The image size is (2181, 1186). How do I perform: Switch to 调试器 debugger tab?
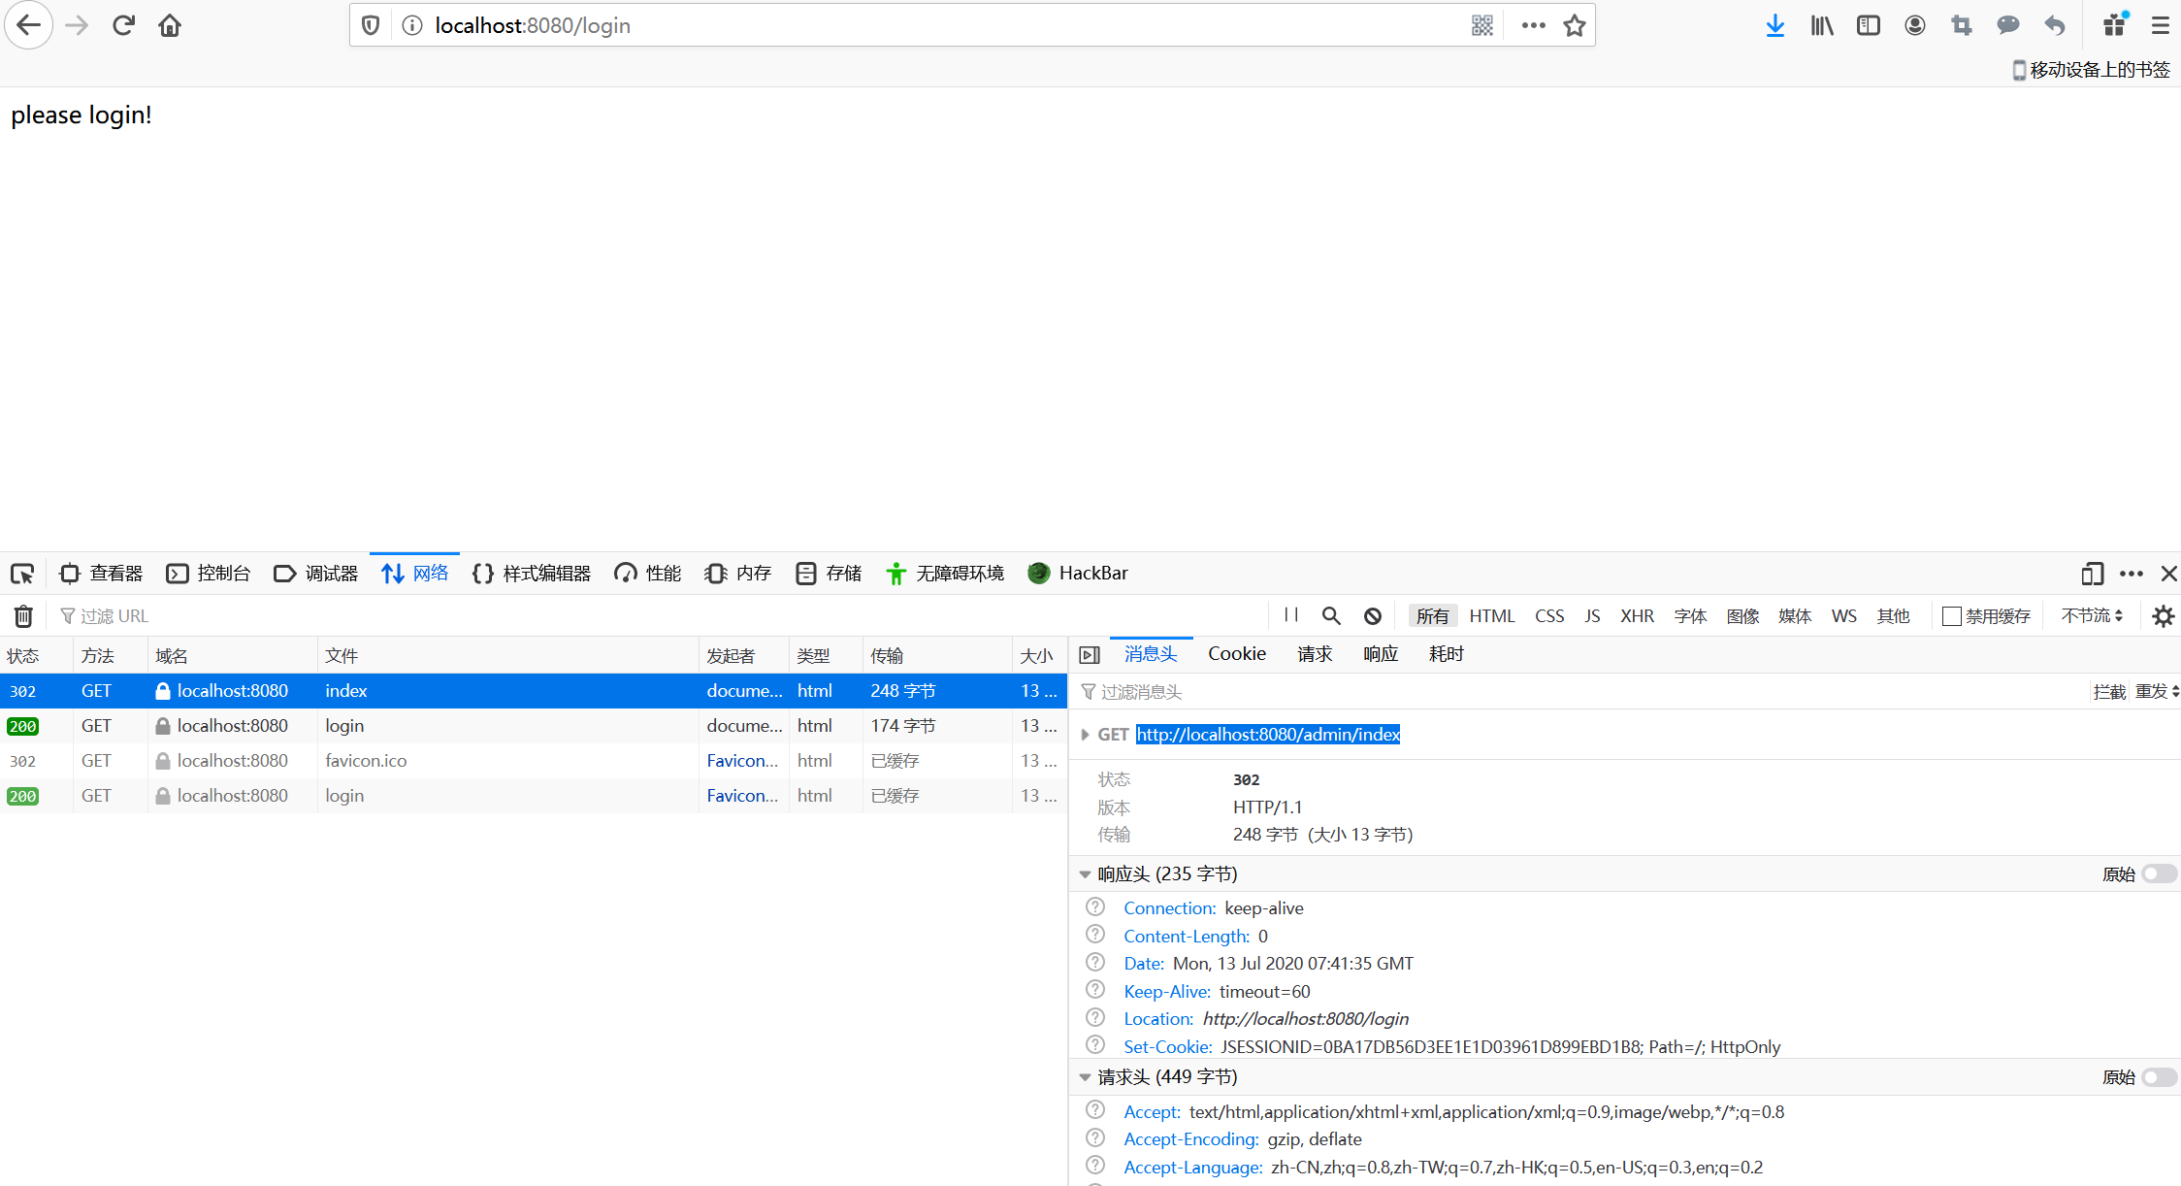(316, 574)
